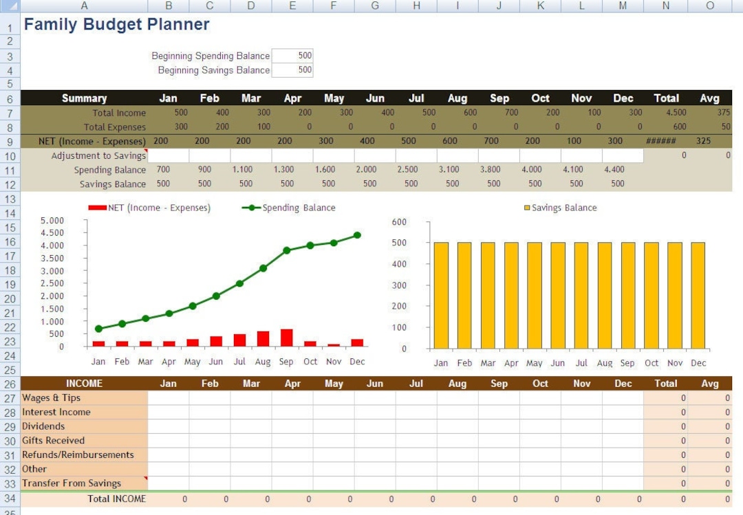Select row header 9 for NET row

pyautogui.click(x=9, y=141)
